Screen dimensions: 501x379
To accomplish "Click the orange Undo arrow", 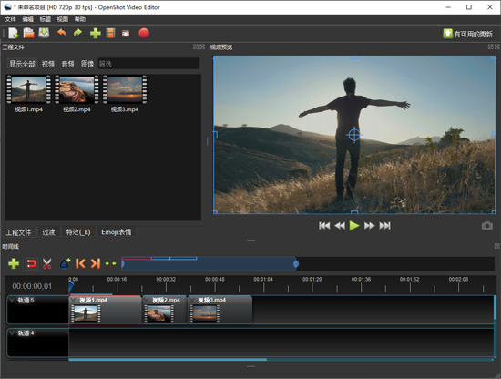I will coord(61,33).
